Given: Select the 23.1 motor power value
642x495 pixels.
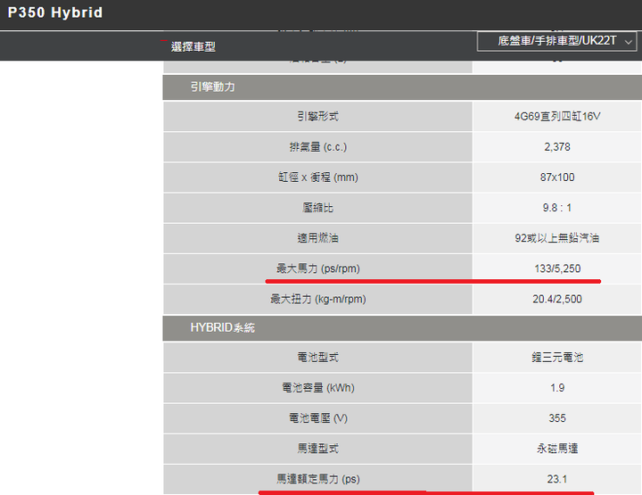Looking at the screenshot, I should tap(557, 479).
